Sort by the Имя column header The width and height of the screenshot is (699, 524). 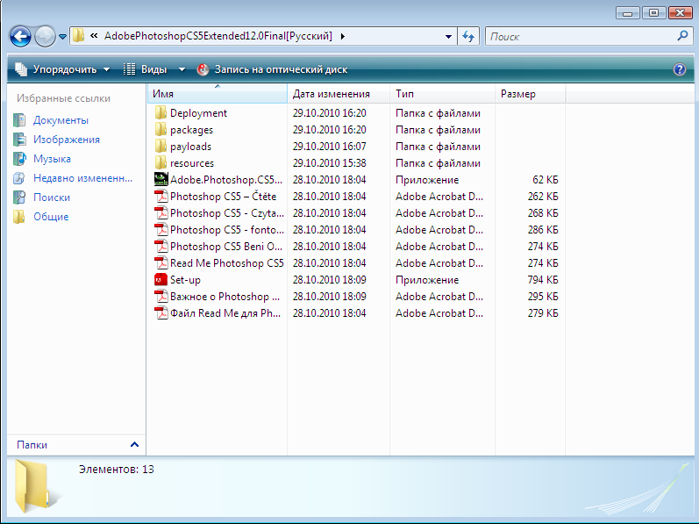tap(218, 94)
